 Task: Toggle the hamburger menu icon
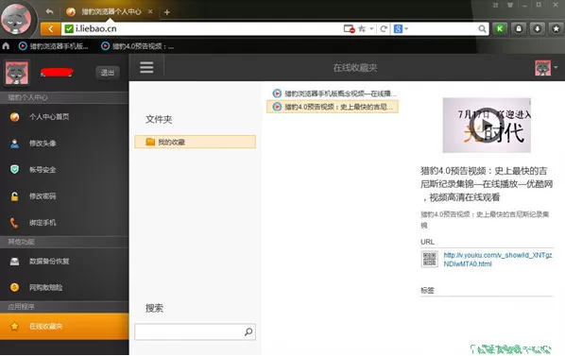(x=146, y=67)
